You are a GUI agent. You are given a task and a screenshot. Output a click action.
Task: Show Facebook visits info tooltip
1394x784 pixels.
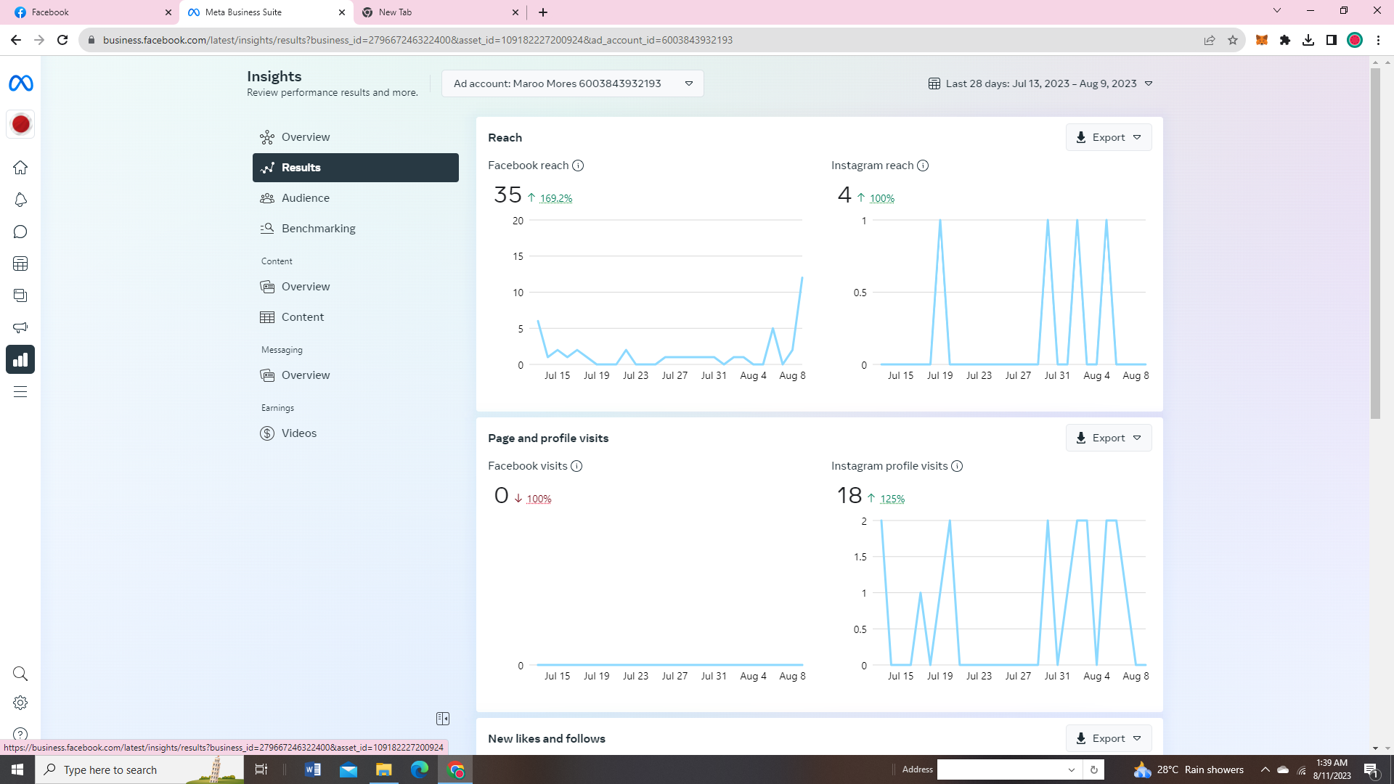(576, 466)
